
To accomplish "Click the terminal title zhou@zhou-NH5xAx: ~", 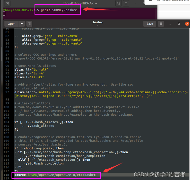I will coord(80,3).
